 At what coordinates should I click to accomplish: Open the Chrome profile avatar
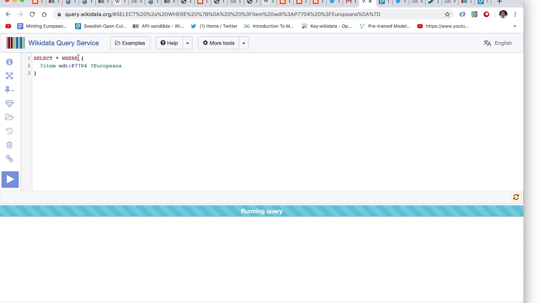[503, 14]
